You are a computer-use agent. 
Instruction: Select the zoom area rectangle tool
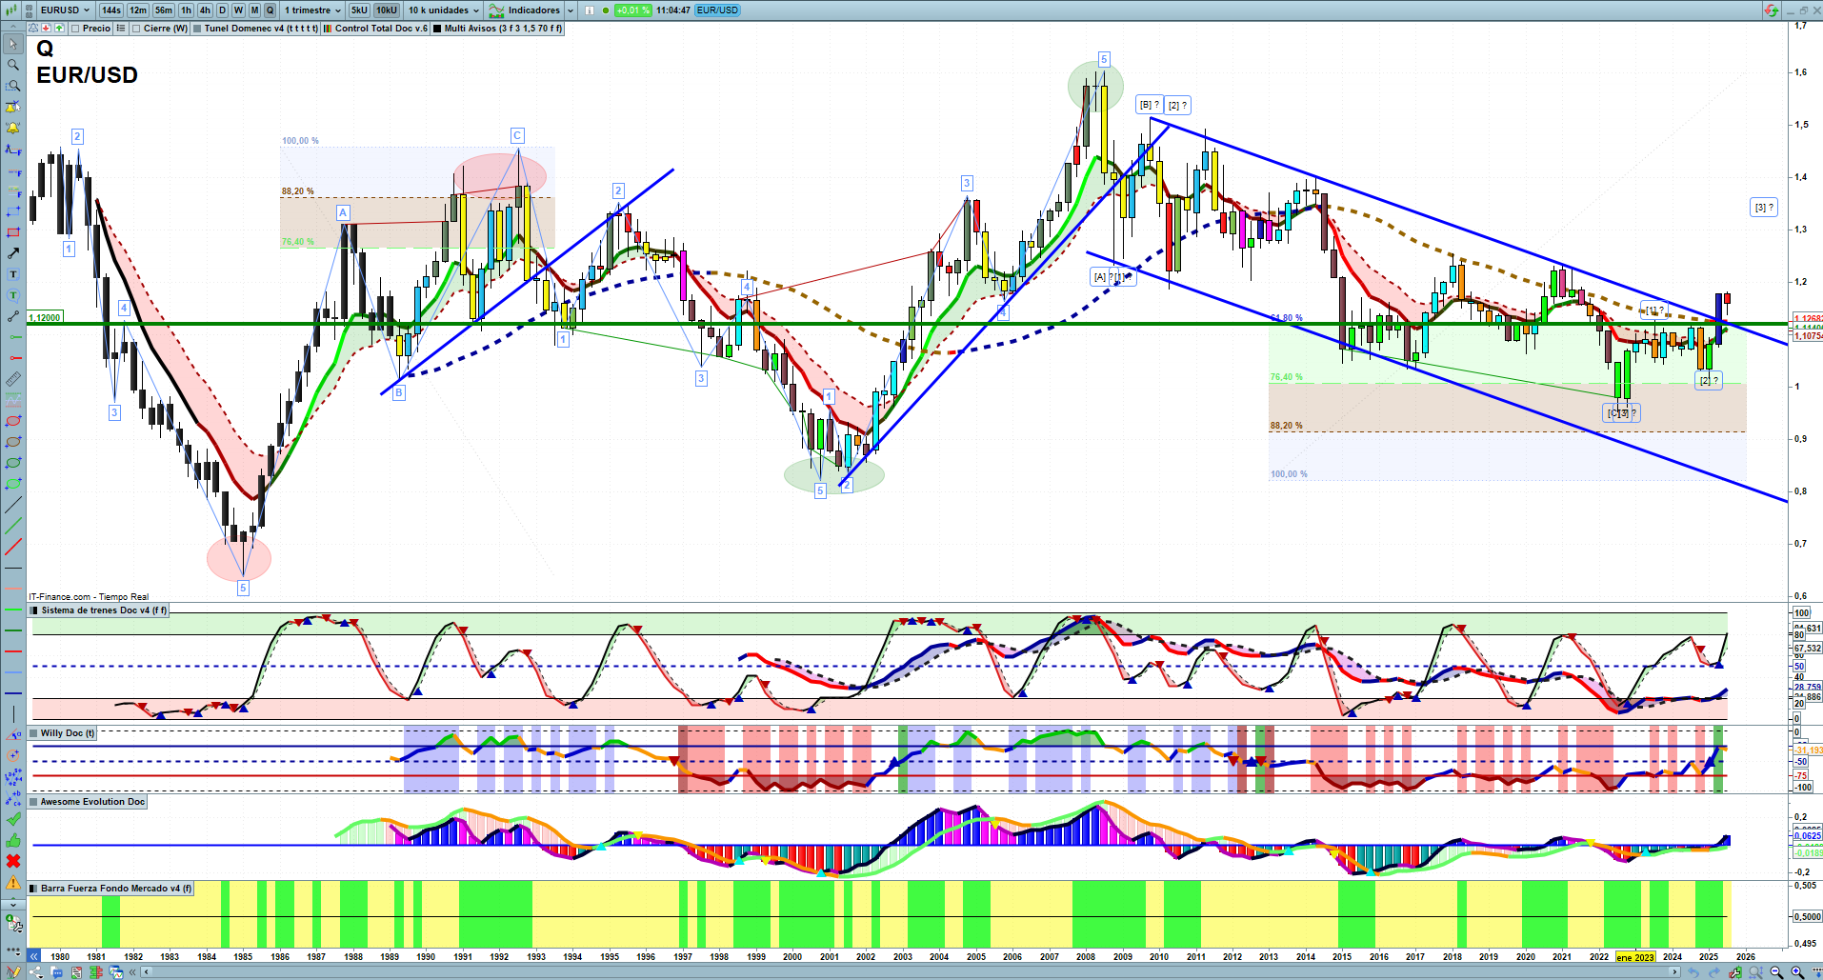13,86
